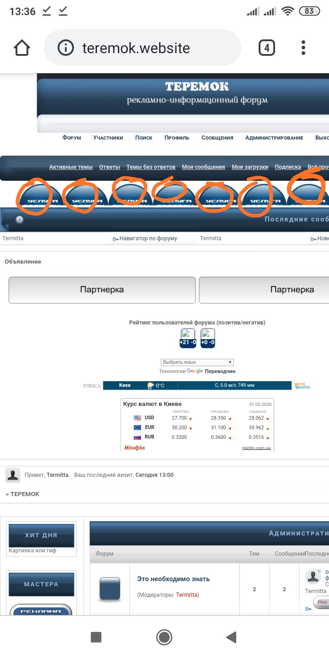
Task: Open the Форум menu item
Action: tap(72, 138)
